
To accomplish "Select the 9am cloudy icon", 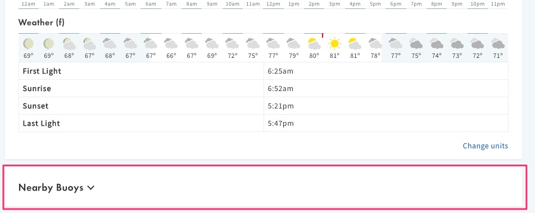I will [212, 44].
